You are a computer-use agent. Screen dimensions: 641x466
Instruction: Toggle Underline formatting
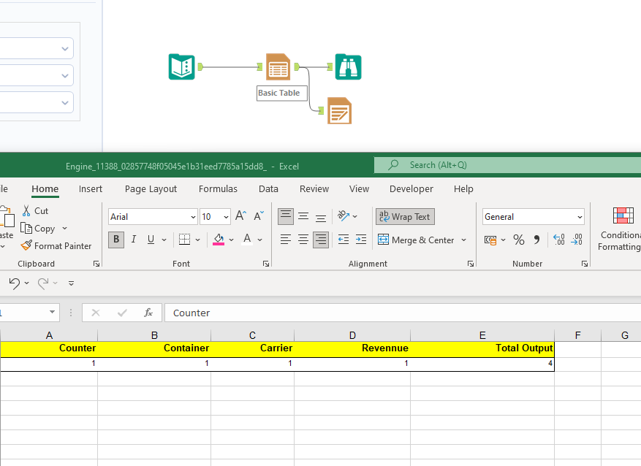point(150,240)
